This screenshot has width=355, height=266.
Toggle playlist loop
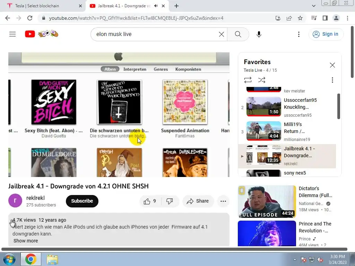click(x=248, y=80)
